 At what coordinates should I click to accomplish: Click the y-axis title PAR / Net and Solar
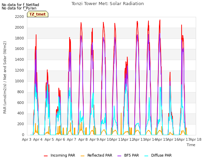click(x=5, y=77)
